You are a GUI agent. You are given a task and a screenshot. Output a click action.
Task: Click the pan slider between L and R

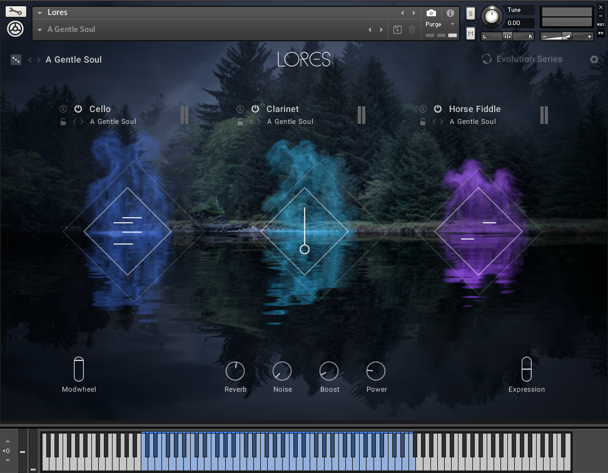click(507, 36)
